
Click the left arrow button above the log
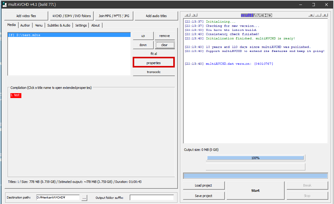187,15
